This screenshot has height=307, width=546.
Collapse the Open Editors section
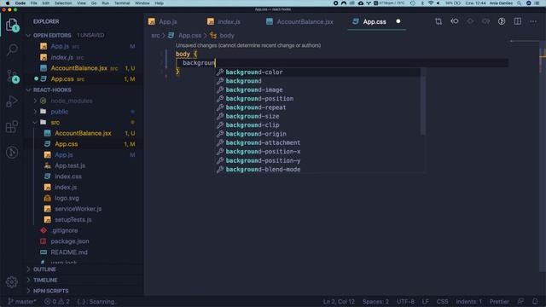tap(28, 35)
